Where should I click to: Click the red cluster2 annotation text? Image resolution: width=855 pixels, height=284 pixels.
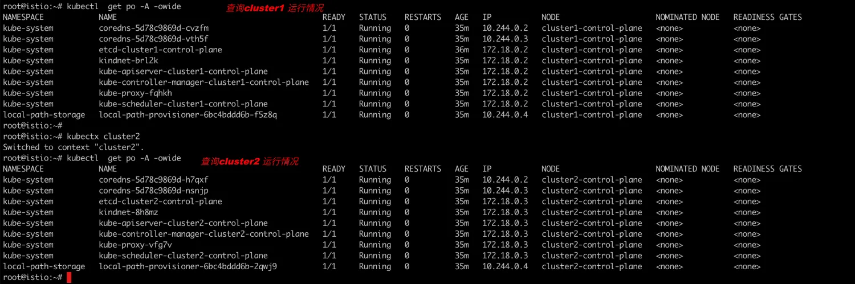pyautogui.click(x=249, y=162)
